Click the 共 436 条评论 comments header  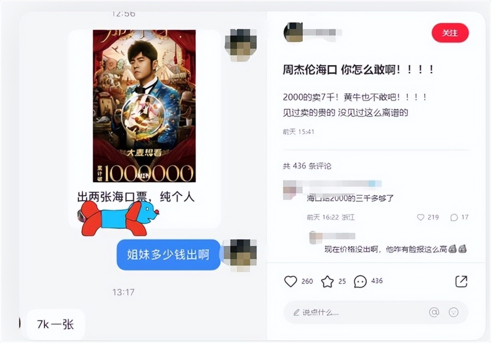point(307,166)
